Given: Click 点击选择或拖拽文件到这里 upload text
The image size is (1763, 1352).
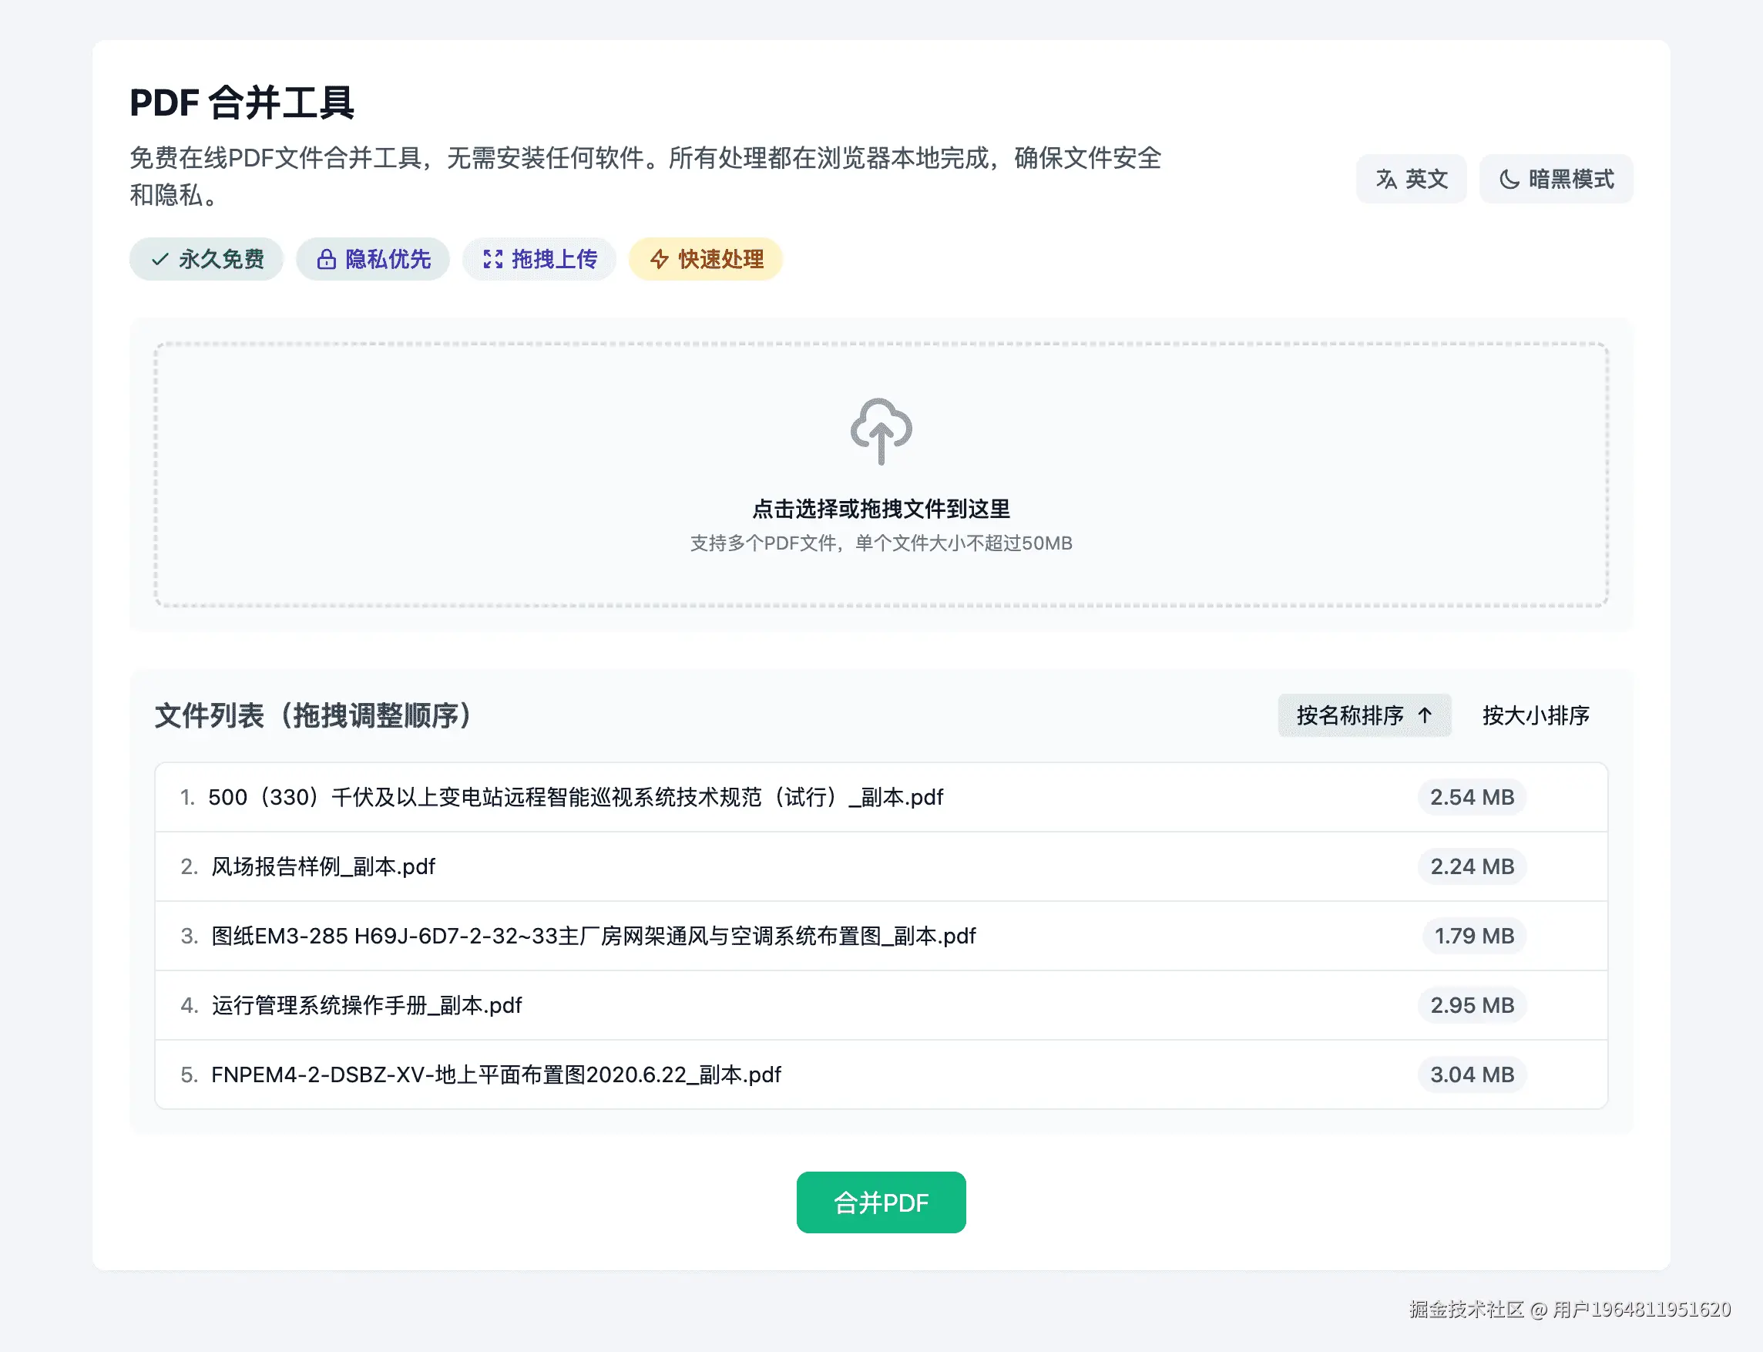Looking at the screenshot, I should tap(881, 509).
